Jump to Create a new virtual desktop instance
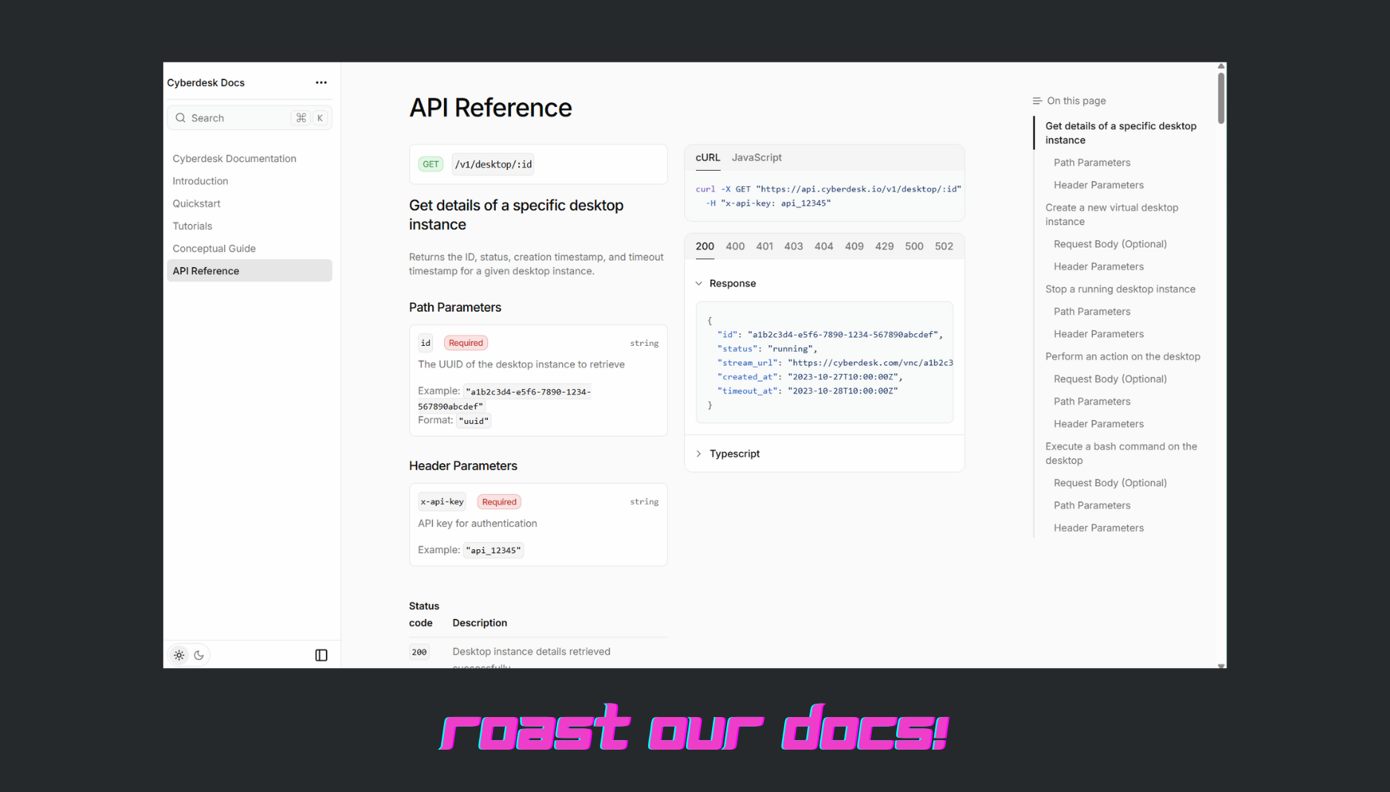This screenshot has height=792, width=1390. (1112, 215)
